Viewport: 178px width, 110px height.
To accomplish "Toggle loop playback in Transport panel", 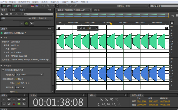I will click(19, 104).
